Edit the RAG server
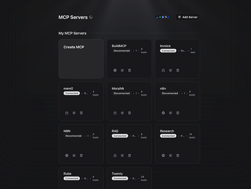The width and height of the screenshot is (251, 189). click(x=122, y=155)
